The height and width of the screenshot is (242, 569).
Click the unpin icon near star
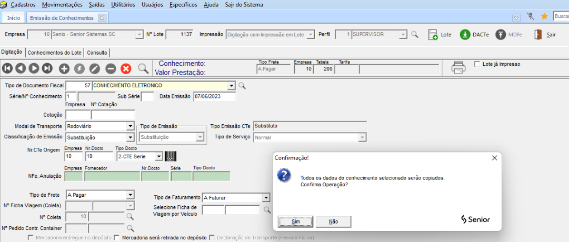pyautogui.click(x=530, y=16)
